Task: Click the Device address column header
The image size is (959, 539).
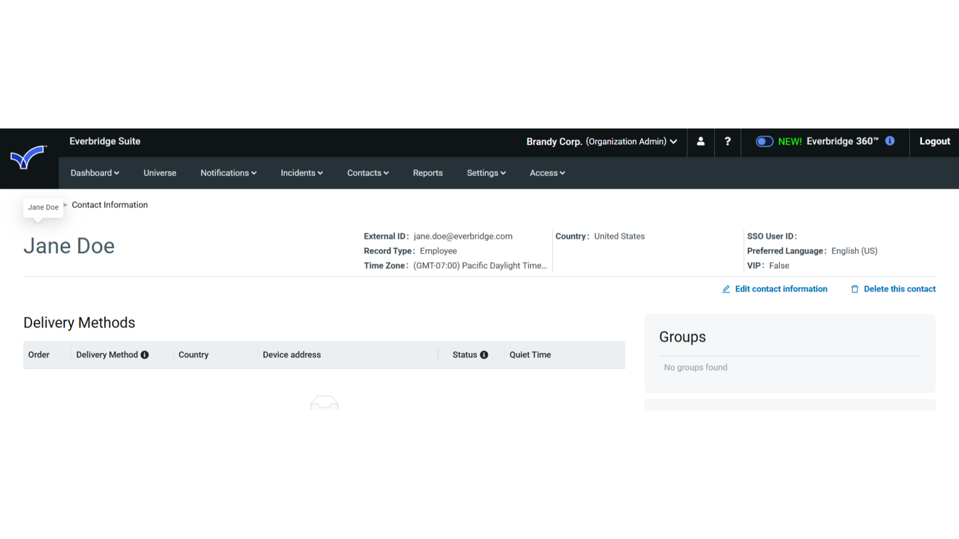Action: (x=292, y=355)
